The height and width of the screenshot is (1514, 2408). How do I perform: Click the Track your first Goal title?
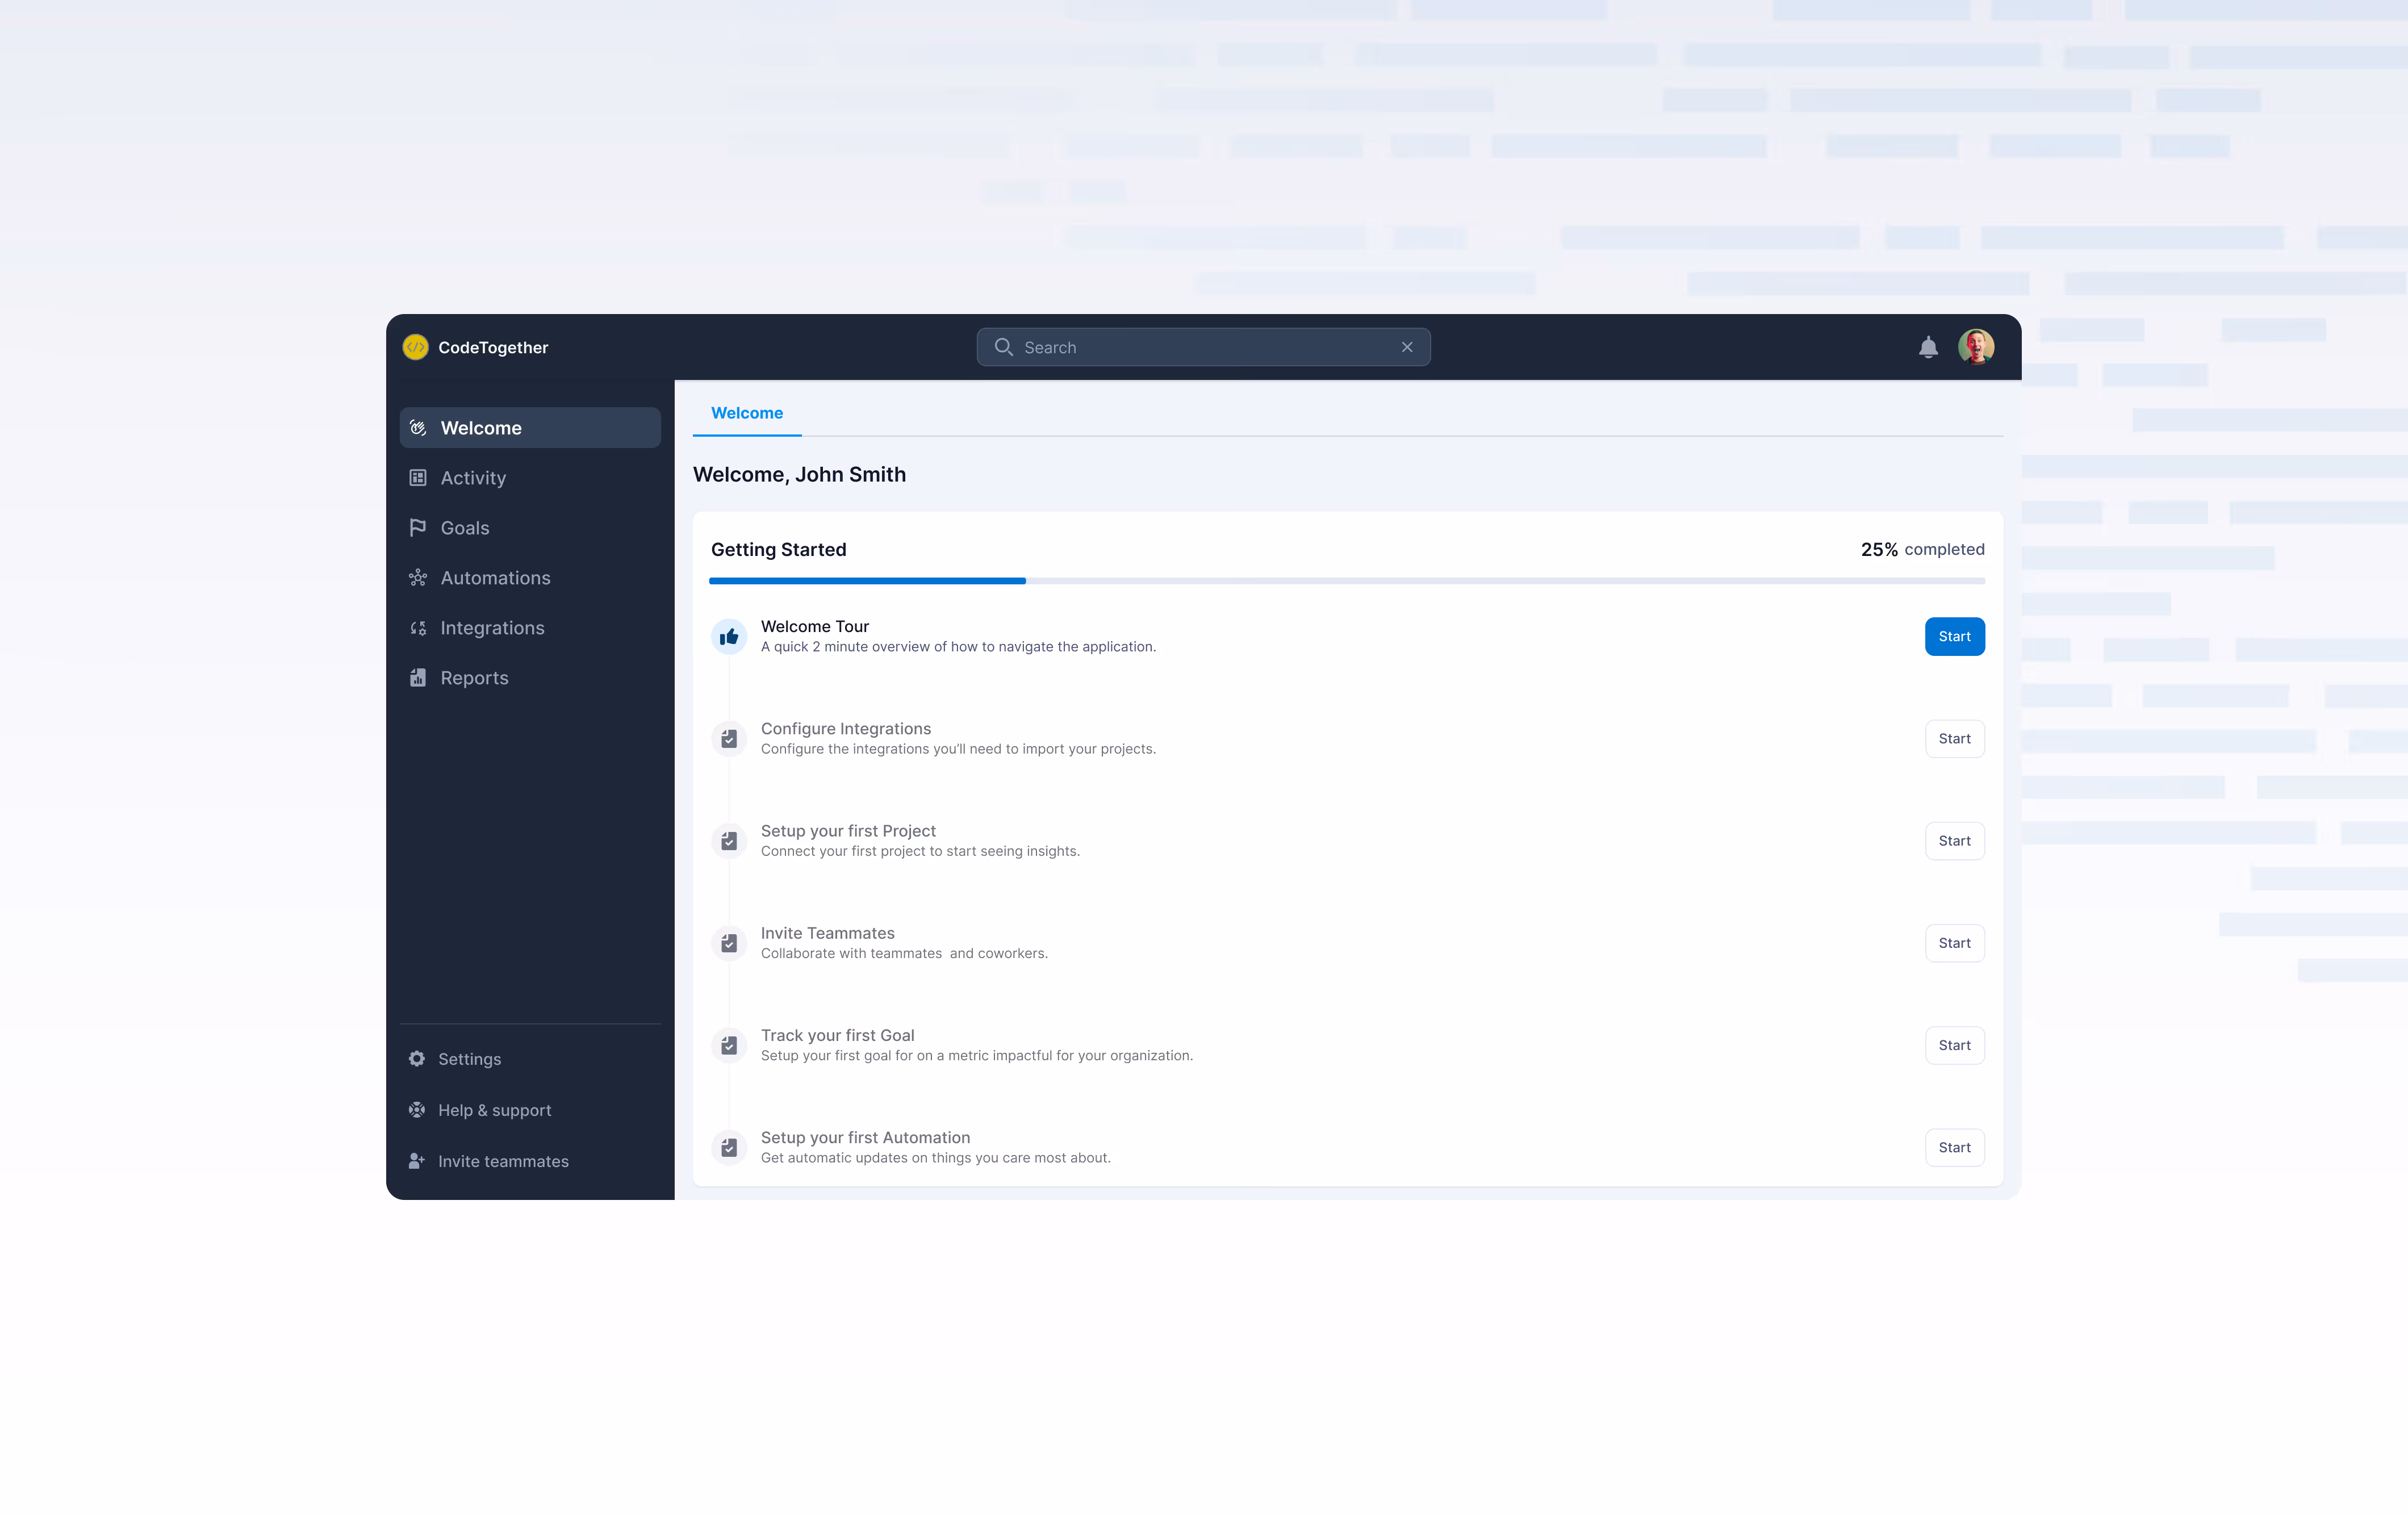point(838,1035)
